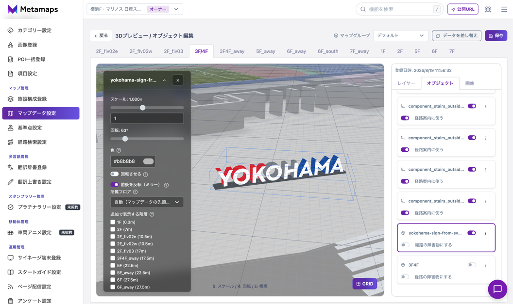513x304 pixels.
Task: Open more options for yokohama-sign-from-sv object
Action: [485, 233]
